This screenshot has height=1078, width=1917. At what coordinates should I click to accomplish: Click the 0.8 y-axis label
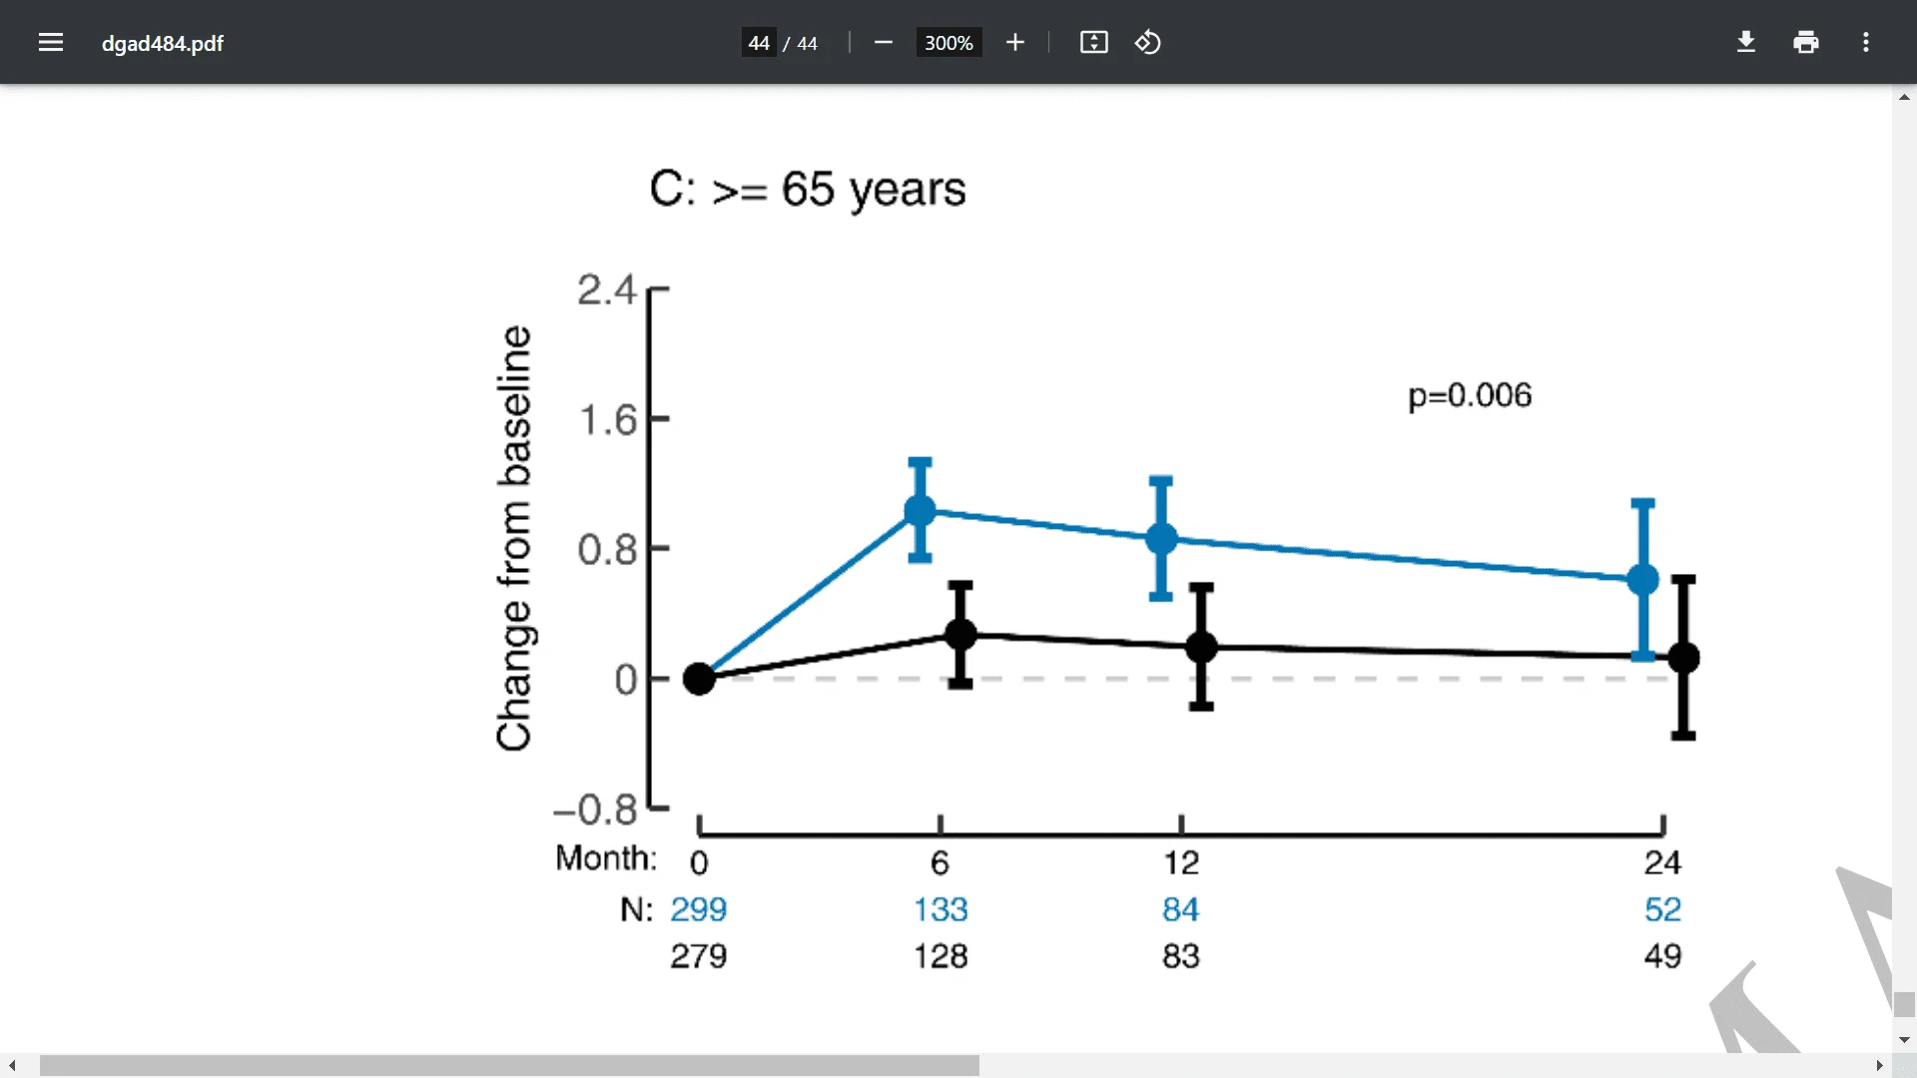(607, 550)
